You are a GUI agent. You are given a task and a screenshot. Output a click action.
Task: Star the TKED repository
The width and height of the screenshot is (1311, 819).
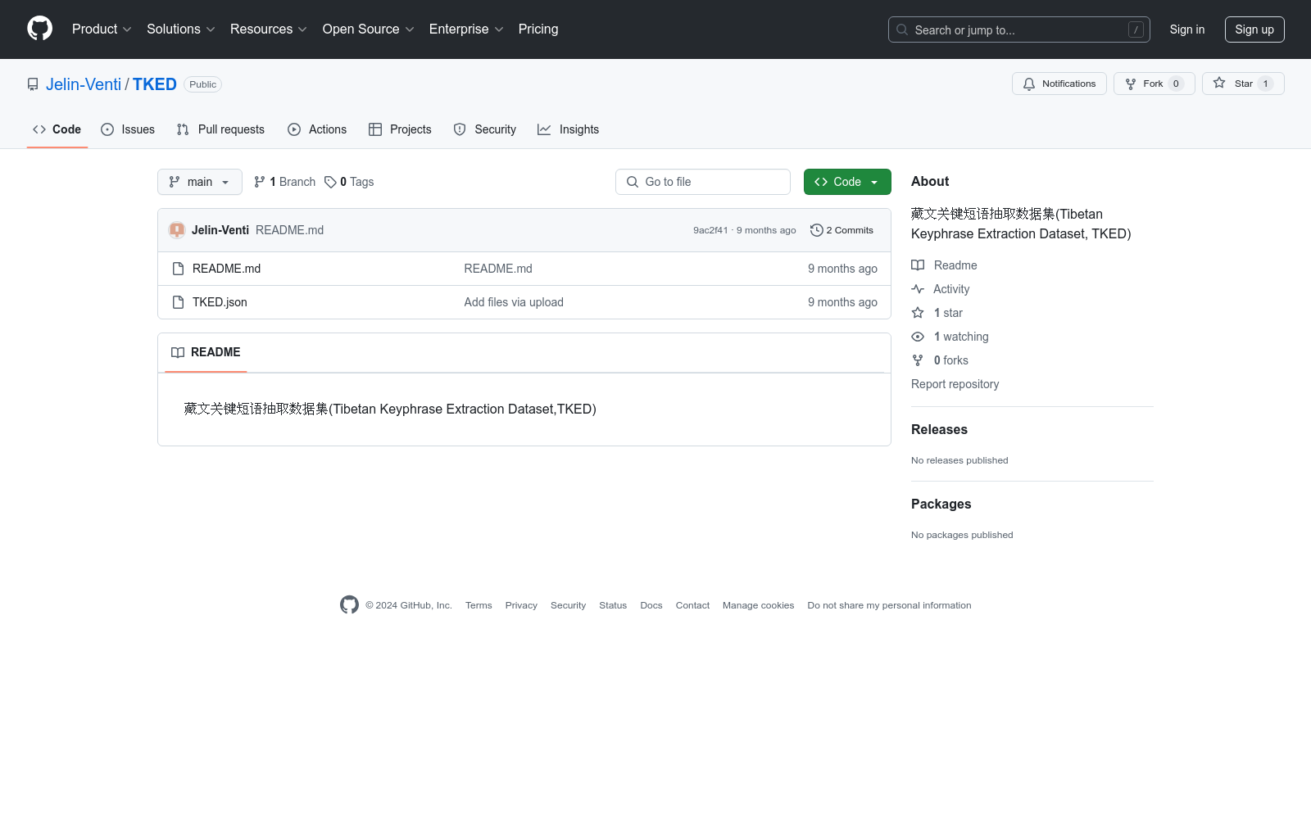(x=1243, y=84)
